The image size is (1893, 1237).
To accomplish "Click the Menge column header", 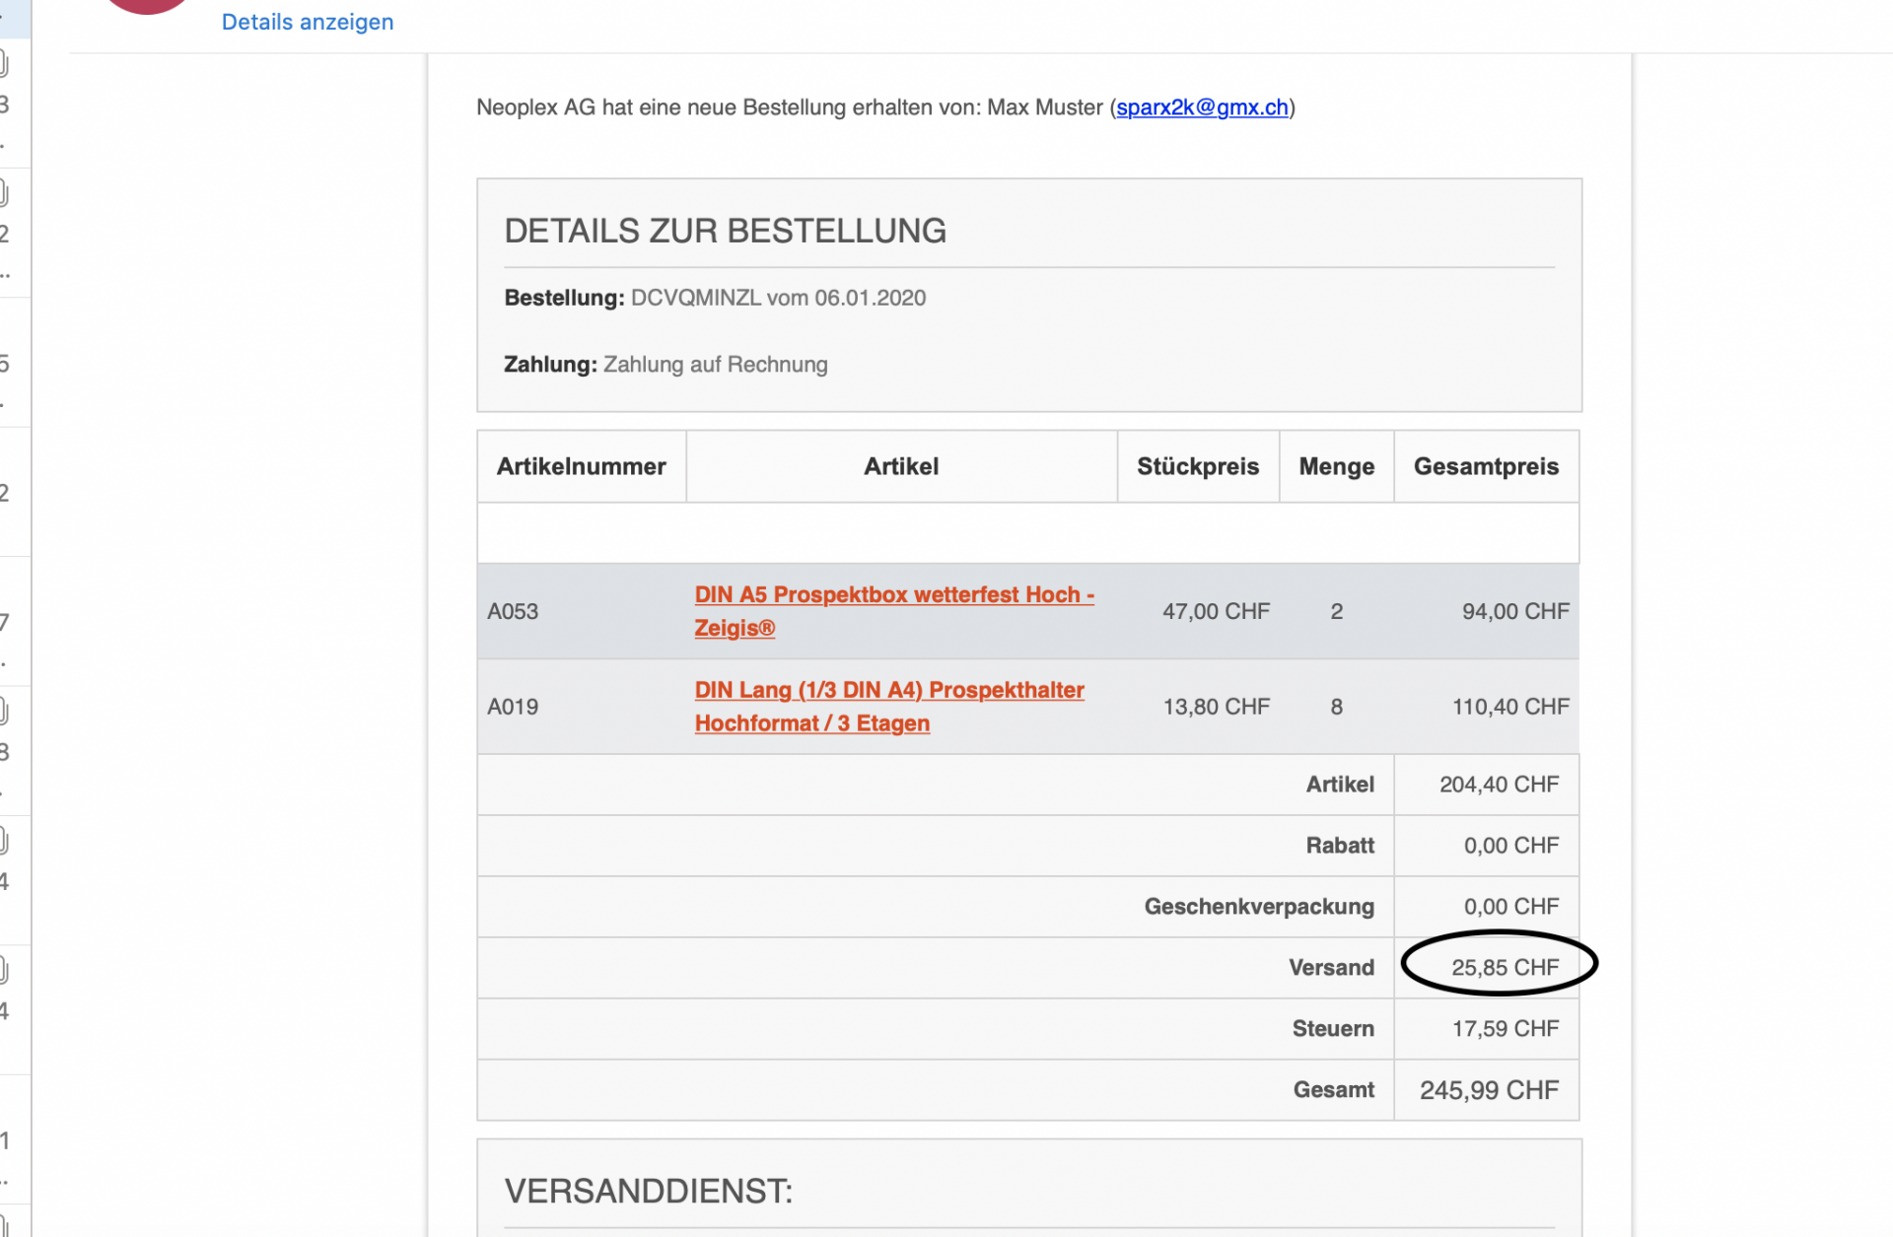I will tap(1336, 466).
